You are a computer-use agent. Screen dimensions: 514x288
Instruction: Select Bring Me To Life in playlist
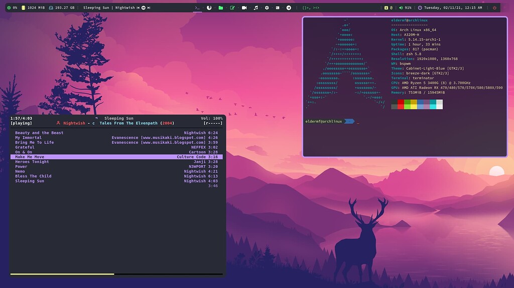(x=116, y=142)
